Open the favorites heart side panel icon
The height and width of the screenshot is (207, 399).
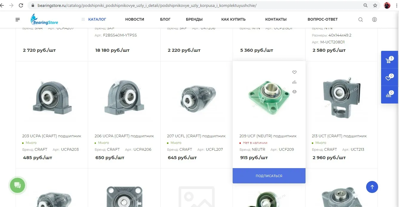(389, 77)
